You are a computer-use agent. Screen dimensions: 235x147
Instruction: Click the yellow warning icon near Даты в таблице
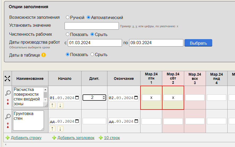point(43,55)
